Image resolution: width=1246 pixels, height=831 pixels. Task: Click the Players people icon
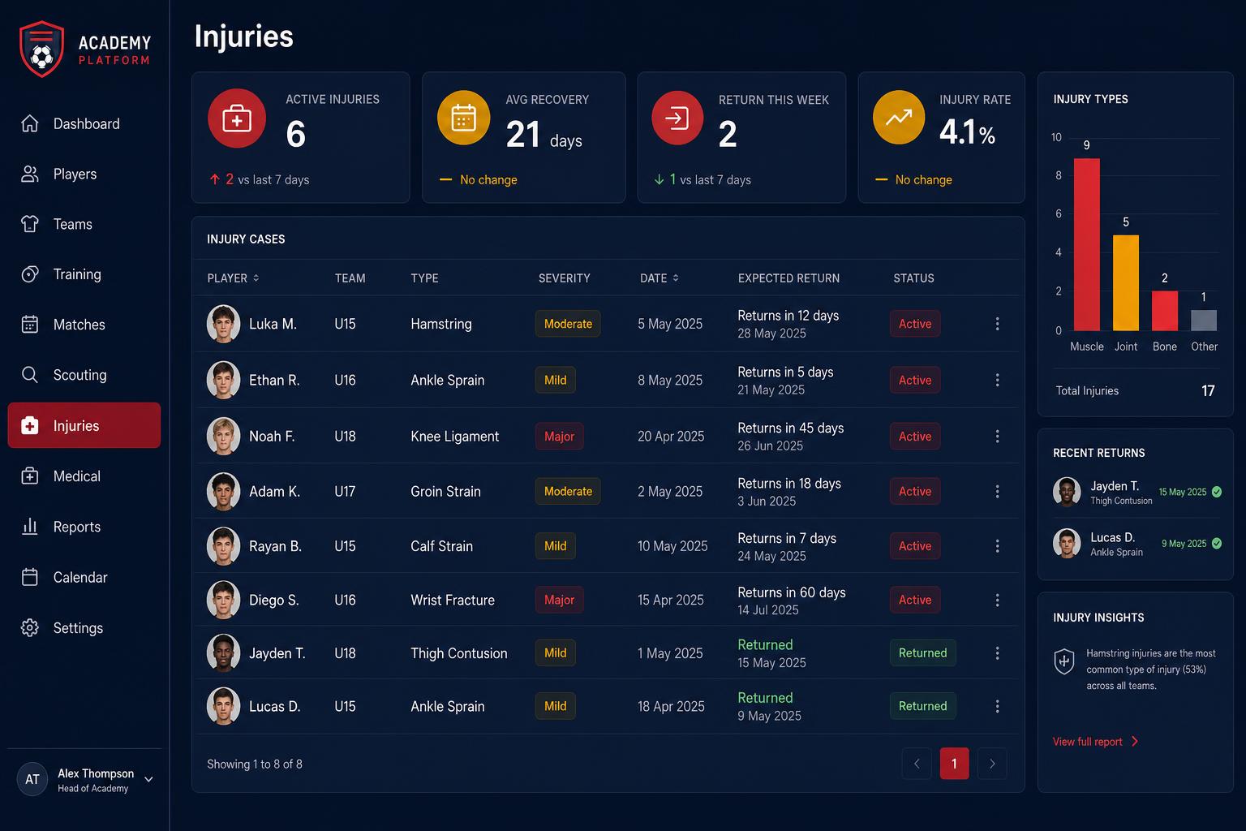(x=30, y=174)
